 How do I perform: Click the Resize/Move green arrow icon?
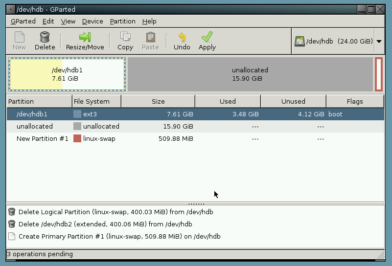coord(85,37)
